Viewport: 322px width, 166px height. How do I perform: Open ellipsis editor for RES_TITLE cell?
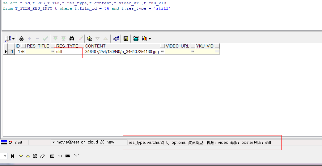[x=53, y=52]
